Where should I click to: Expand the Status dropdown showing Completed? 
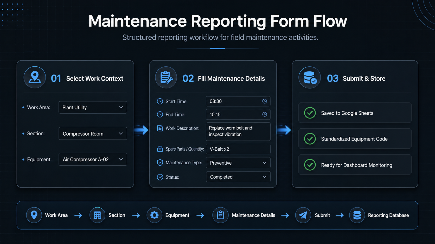click(x=238, y=177)
